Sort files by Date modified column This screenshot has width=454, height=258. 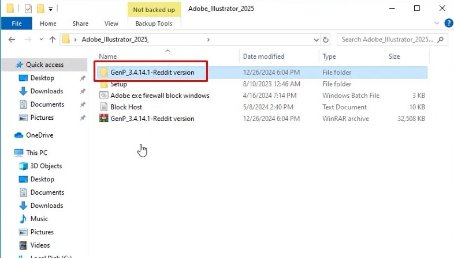click(x=263, y=56)
